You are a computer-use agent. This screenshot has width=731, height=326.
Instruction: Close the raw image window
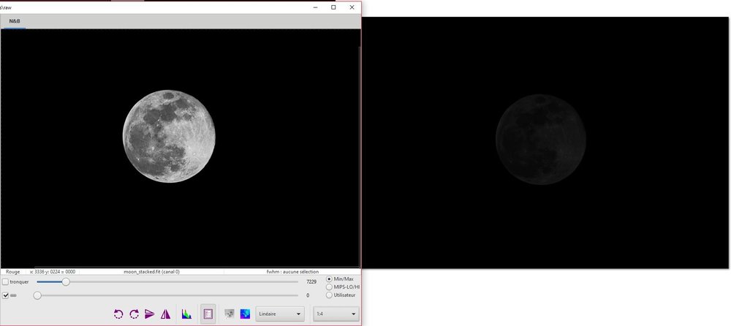point(352,7)
